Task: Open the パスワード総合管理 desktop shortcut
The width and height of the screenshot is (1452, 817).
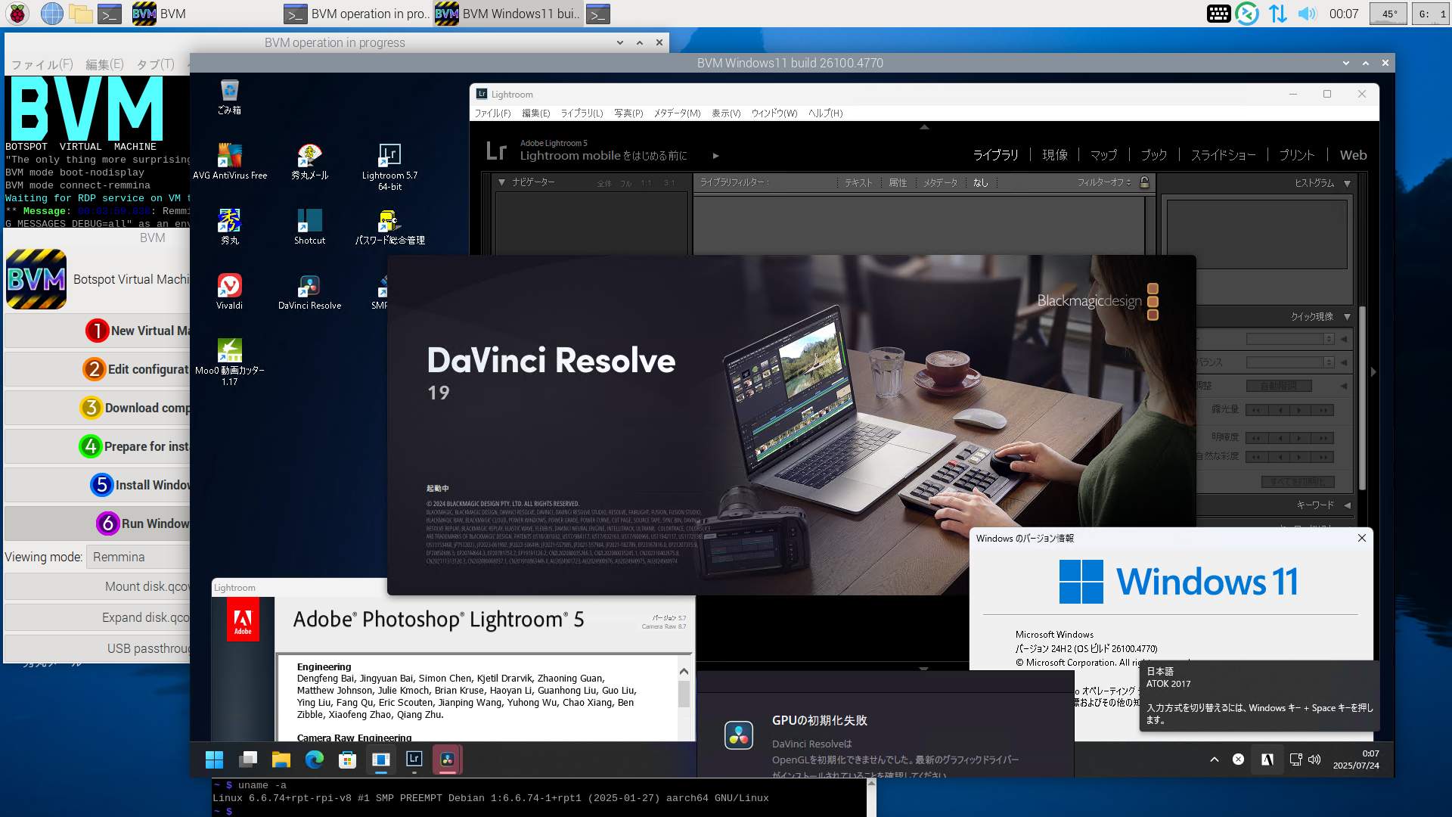Action: pos(389,226)
